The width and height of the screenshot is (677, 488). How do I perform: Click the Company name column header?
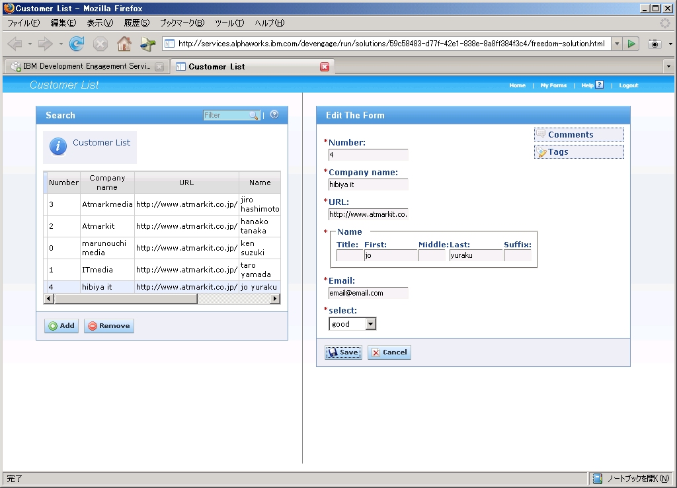(x=107, y=183)
